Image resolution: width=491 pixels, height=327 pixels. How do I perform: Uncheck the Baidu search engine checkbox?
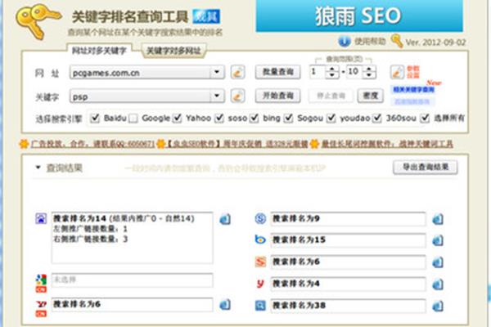coord(95,118)
